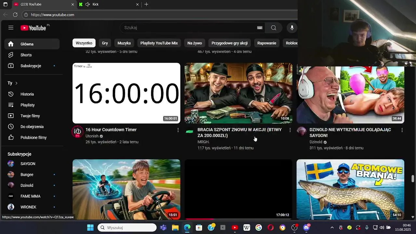Open more options for 16 Hour Countdown Timer
Screen dimensions: 416x234
pos(178,130)
